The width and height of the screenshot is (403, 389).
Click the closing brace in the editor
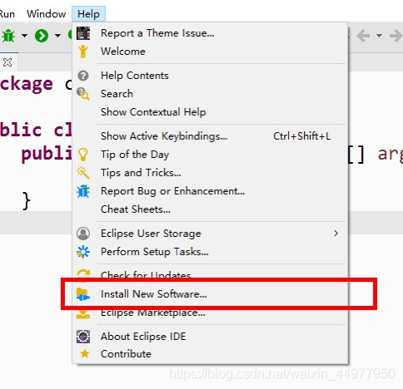26,201
